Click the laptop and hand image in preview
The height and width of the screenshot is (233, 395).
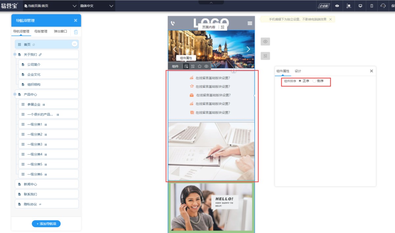211,151
